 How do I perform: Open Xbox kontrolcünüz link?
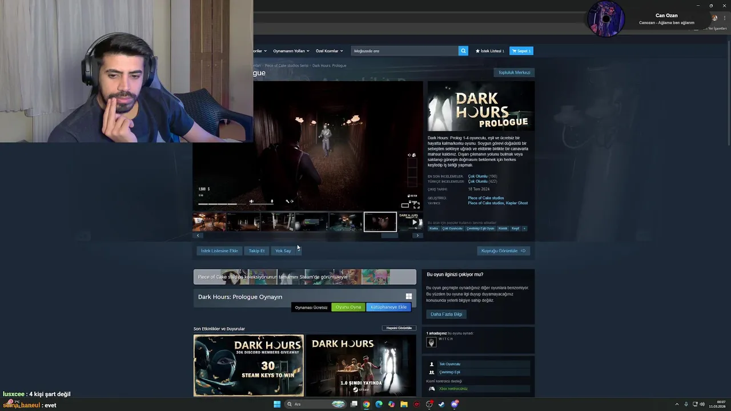coord(453,389)
